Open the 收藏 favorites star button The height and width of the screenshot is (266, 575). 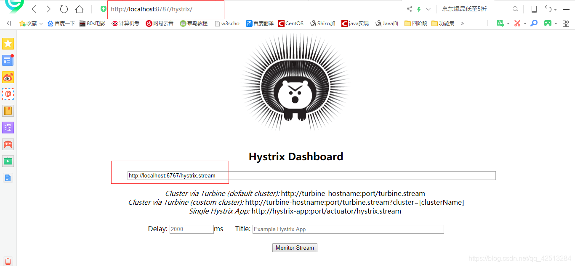coord(28,23)
